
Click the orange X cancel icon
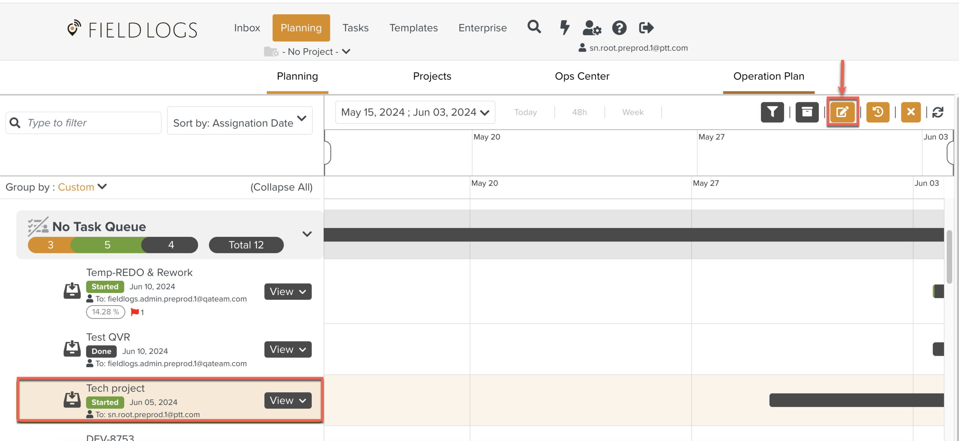pyautogui.click(x=911, y=112)
